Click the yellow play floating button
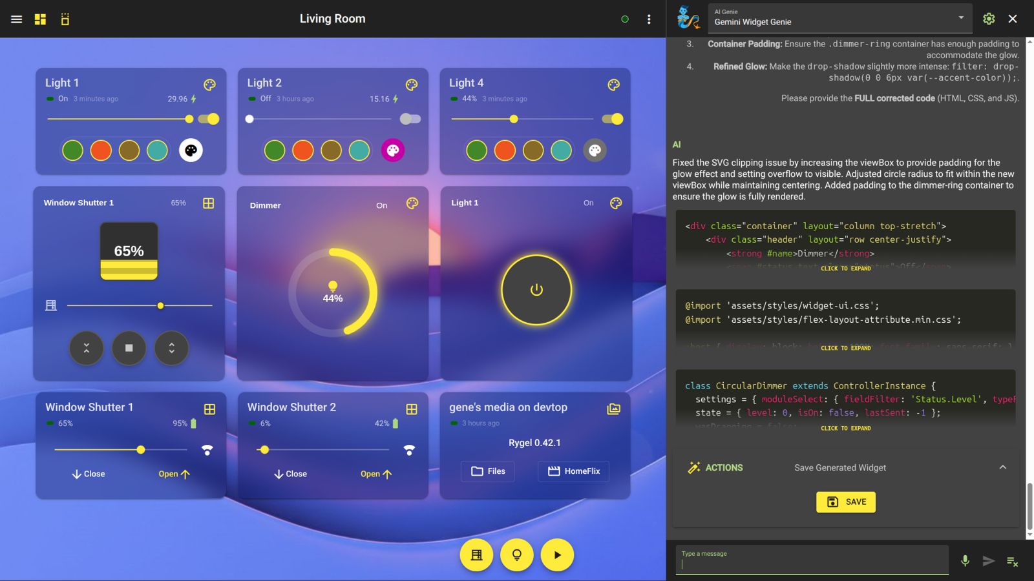 (557, 555)
